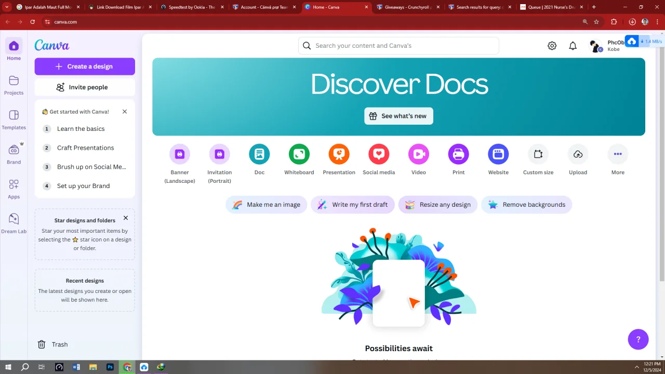The image size is (665, 374).
Task: Switch to the Account - Canva pro Team tab
Action: pyautogui.click(x=264, y=7)
